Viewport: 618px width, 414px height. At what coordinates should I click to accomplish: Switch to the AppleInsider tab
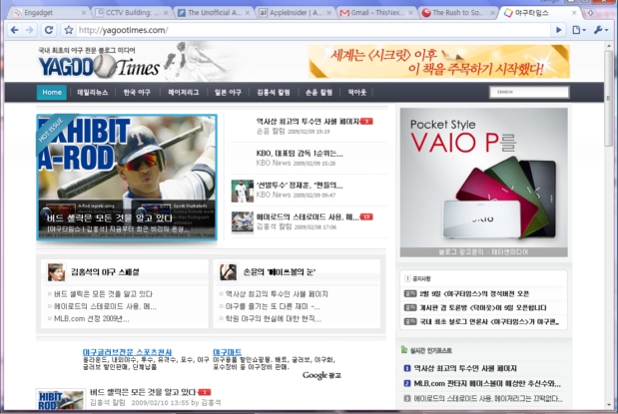(x=296, y=13)
